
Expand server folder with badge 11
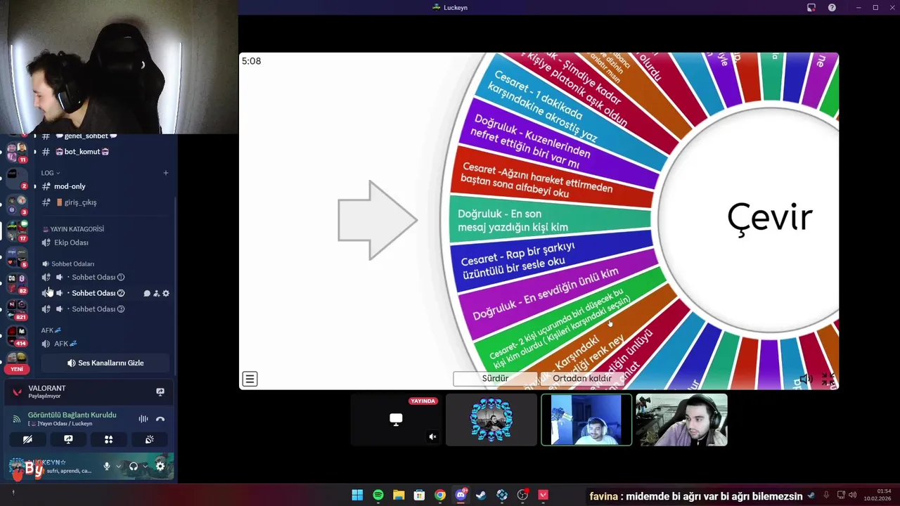pos(17,150)
